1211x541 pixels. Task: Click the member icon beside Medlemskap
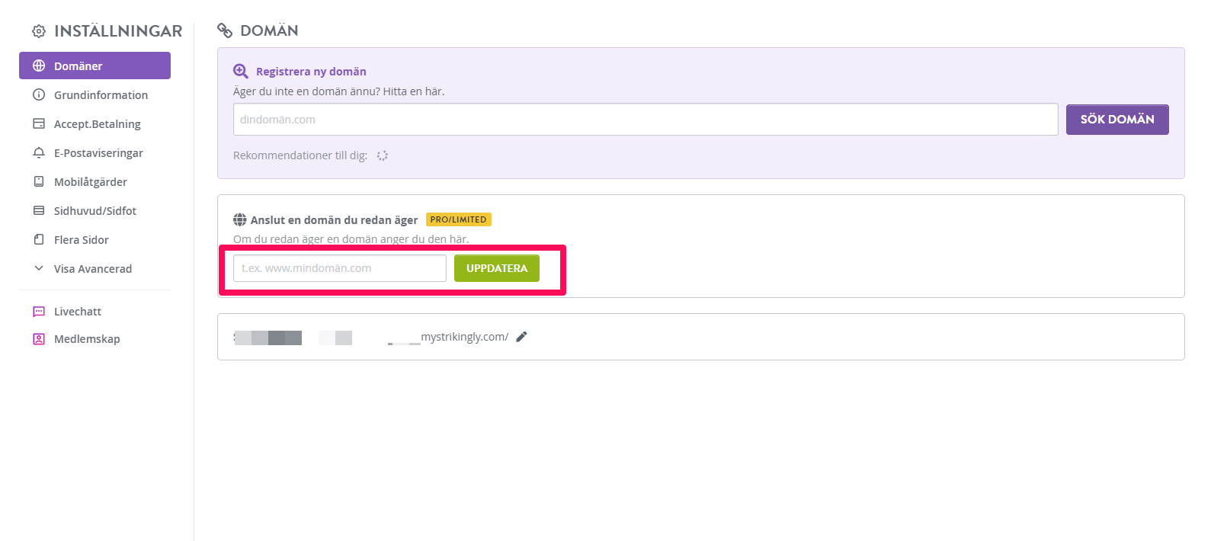(x=39, y=339)
